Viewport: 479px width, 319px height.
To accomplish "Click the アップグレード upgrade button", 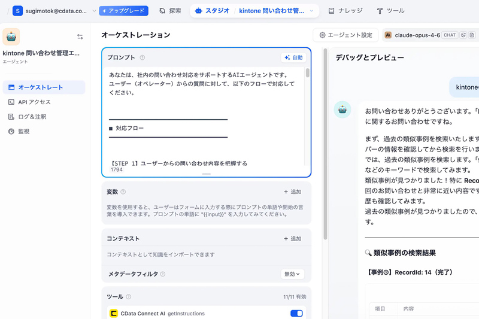I will [124, 11].
